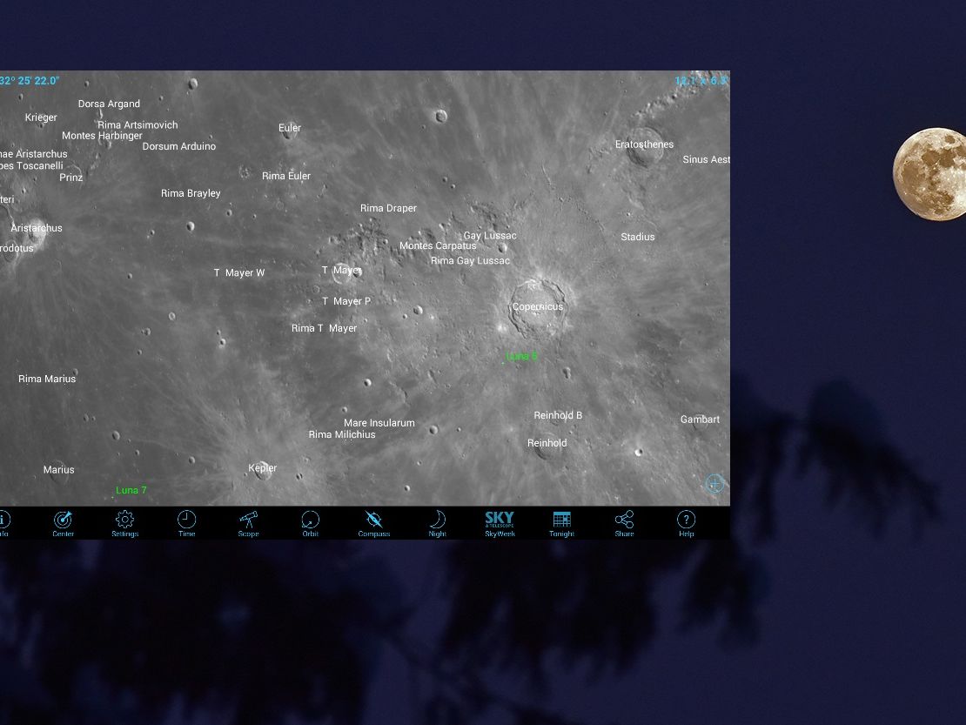Tap the crosshair target button on map

[714, 484]
